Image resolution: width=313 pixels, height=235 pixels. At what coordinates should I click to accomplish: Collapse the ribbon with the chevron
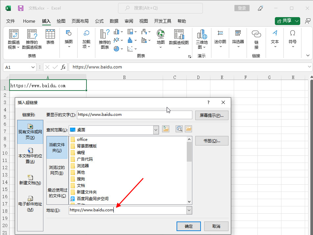tap(308, 55)
